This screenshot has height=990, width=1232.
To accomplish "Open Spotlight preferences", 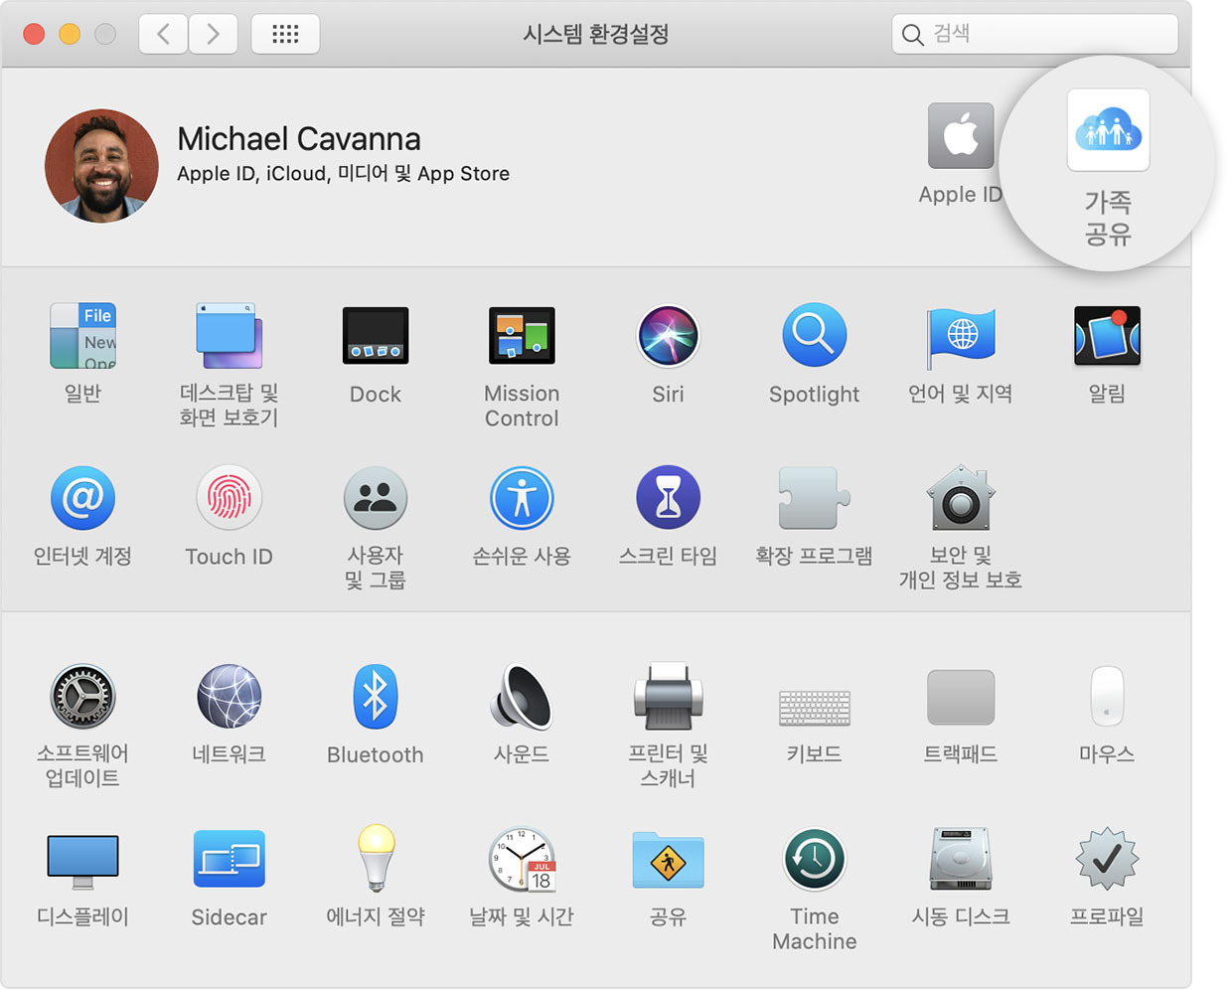I will coord(814,336).
